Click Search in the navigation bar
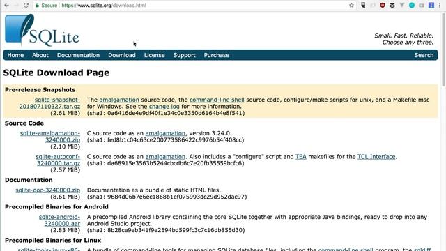The width and height of the screenshot is (446, 251). [424, 55]
